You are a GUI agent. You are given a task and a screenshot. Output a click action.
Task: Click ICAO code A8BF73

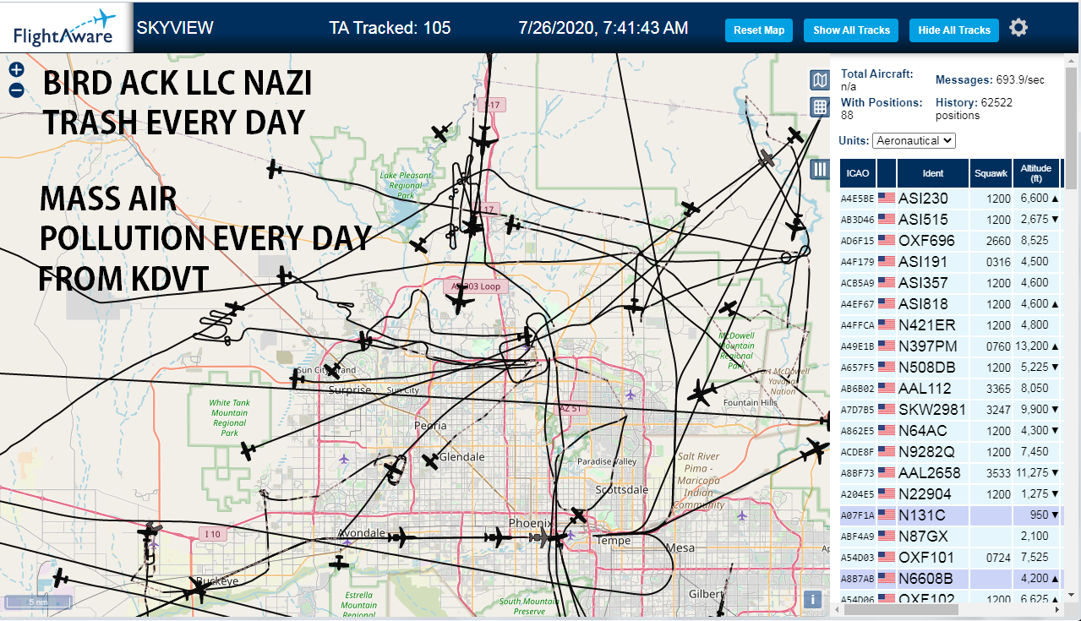click(x=857, y=473)
